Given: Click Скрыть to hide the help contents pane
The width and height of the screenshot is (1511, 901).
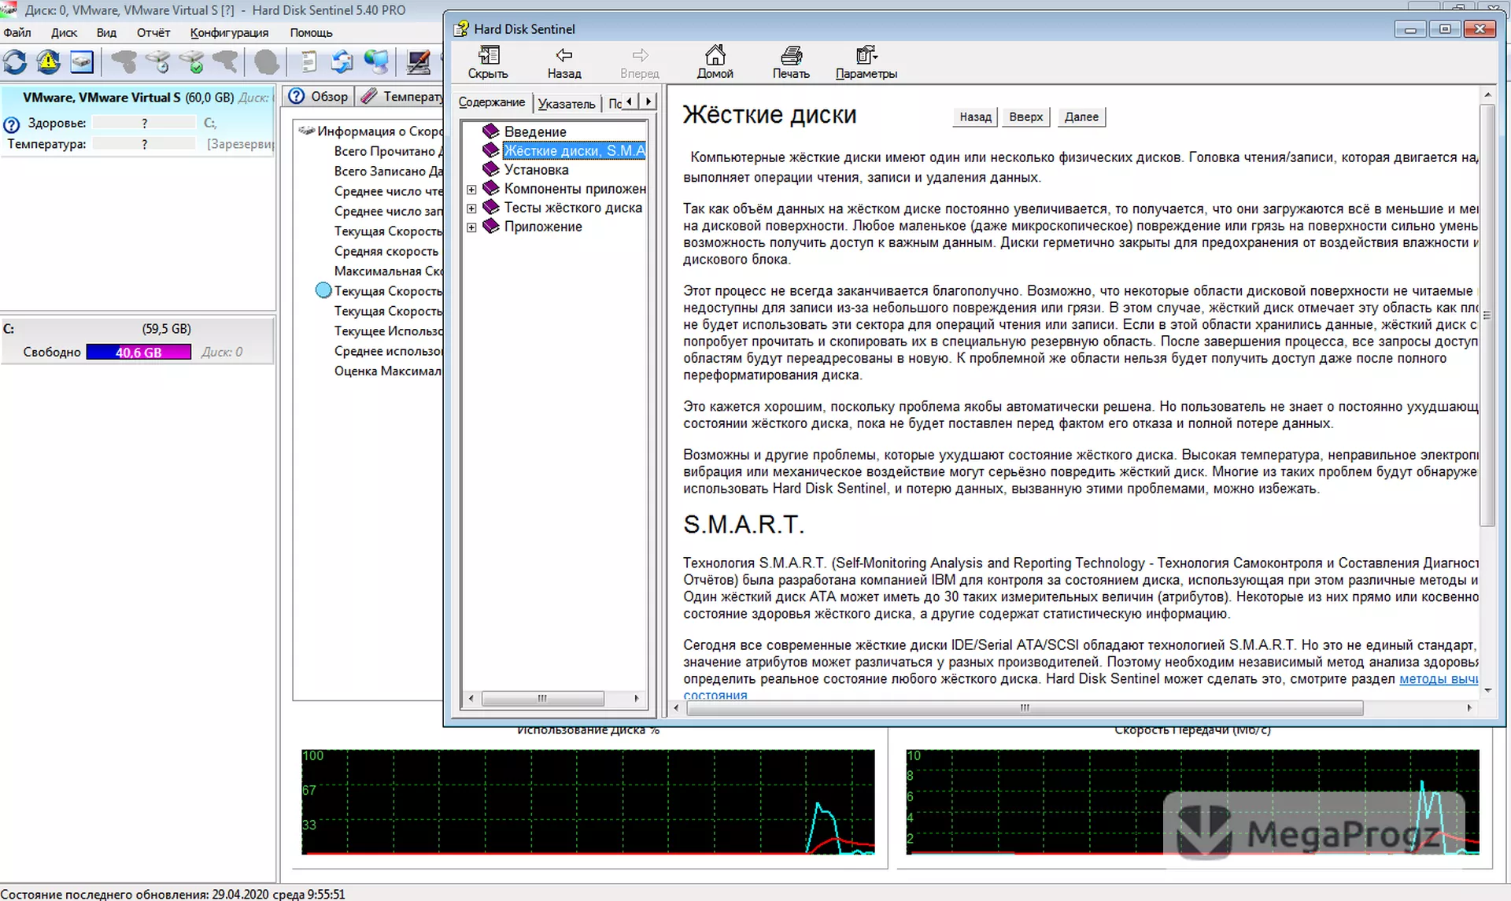Looking at the screenshot, I should point(488,62).
